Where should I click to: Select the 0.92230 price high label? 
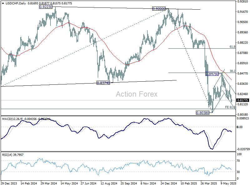click(x=45, y=6)
